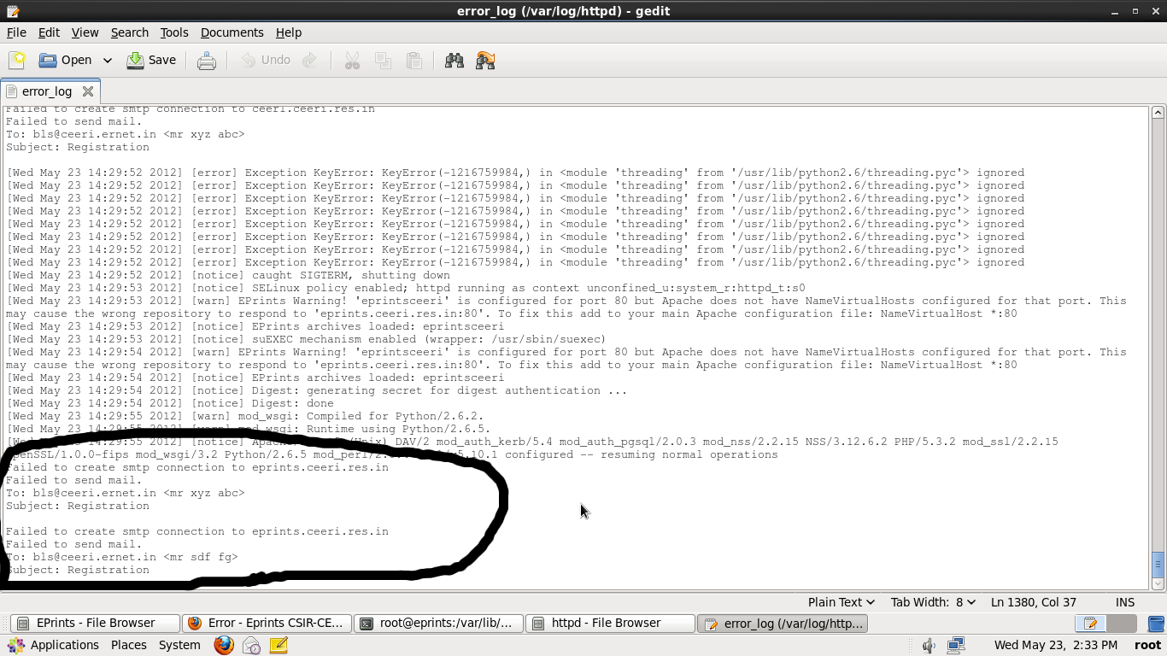This screenshot has width=1167, height=656.
Task: Launch the mail client panel icon
Action: 251,645
